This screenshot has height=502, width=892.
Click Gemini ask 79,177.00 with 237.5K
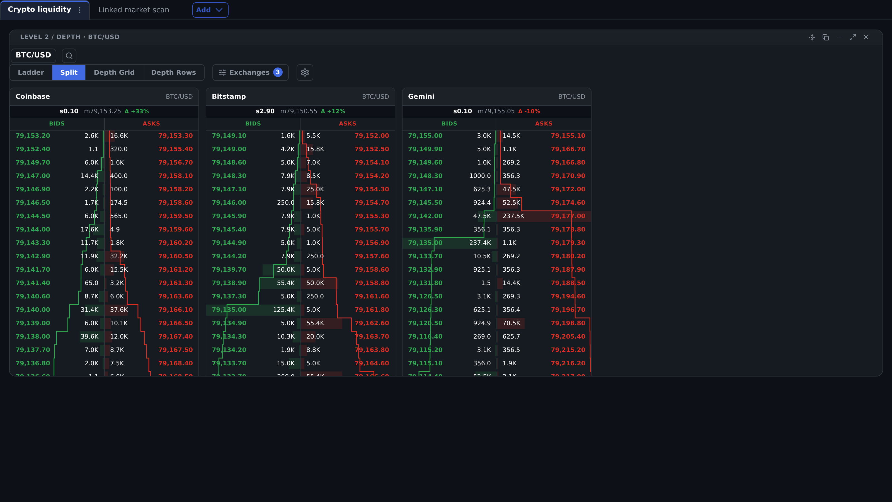pyautogui.click(x=544, y=216)
